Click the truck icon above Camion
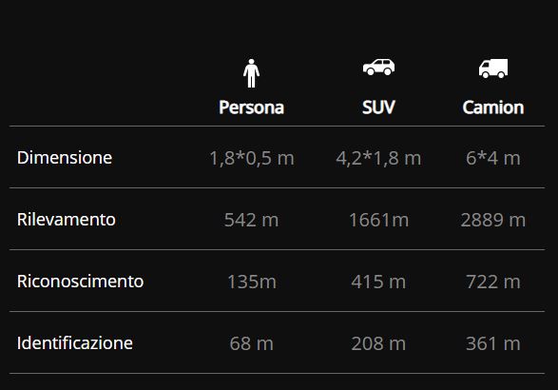 tap(493, 68)
